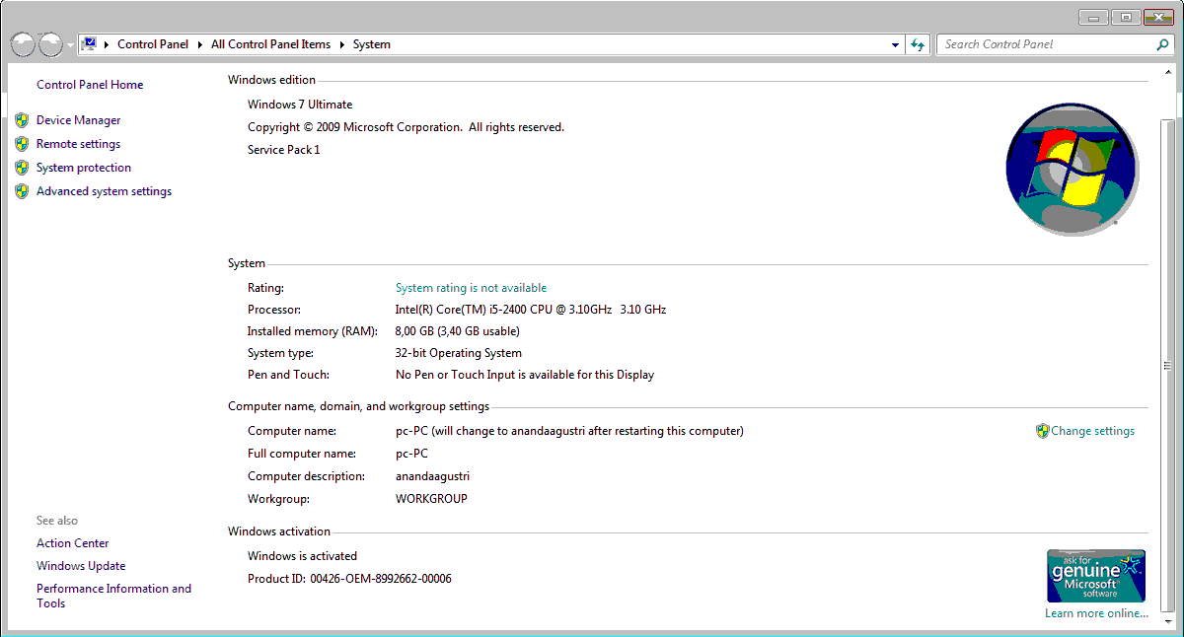Screen dimensions: 1184x637
Task: Click the refresh button in address bar
Action: (918, 44)
